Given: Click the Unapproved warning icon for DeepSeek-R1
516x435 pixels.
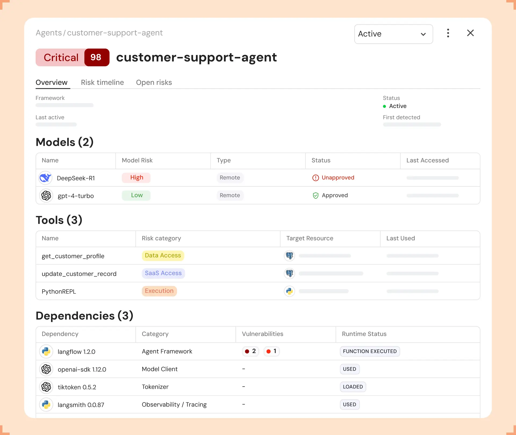Looking at the screenshot, I should point(315,178).
